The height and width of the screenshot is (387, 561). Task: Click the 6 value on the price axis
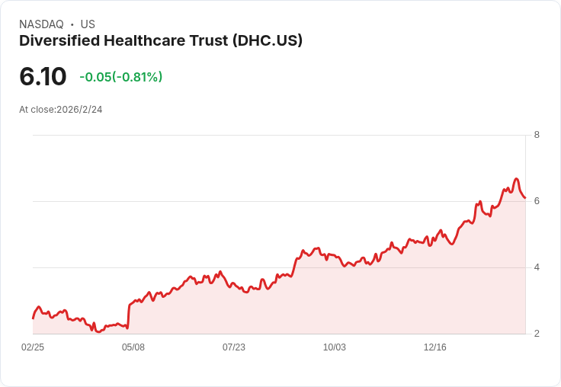537,201
